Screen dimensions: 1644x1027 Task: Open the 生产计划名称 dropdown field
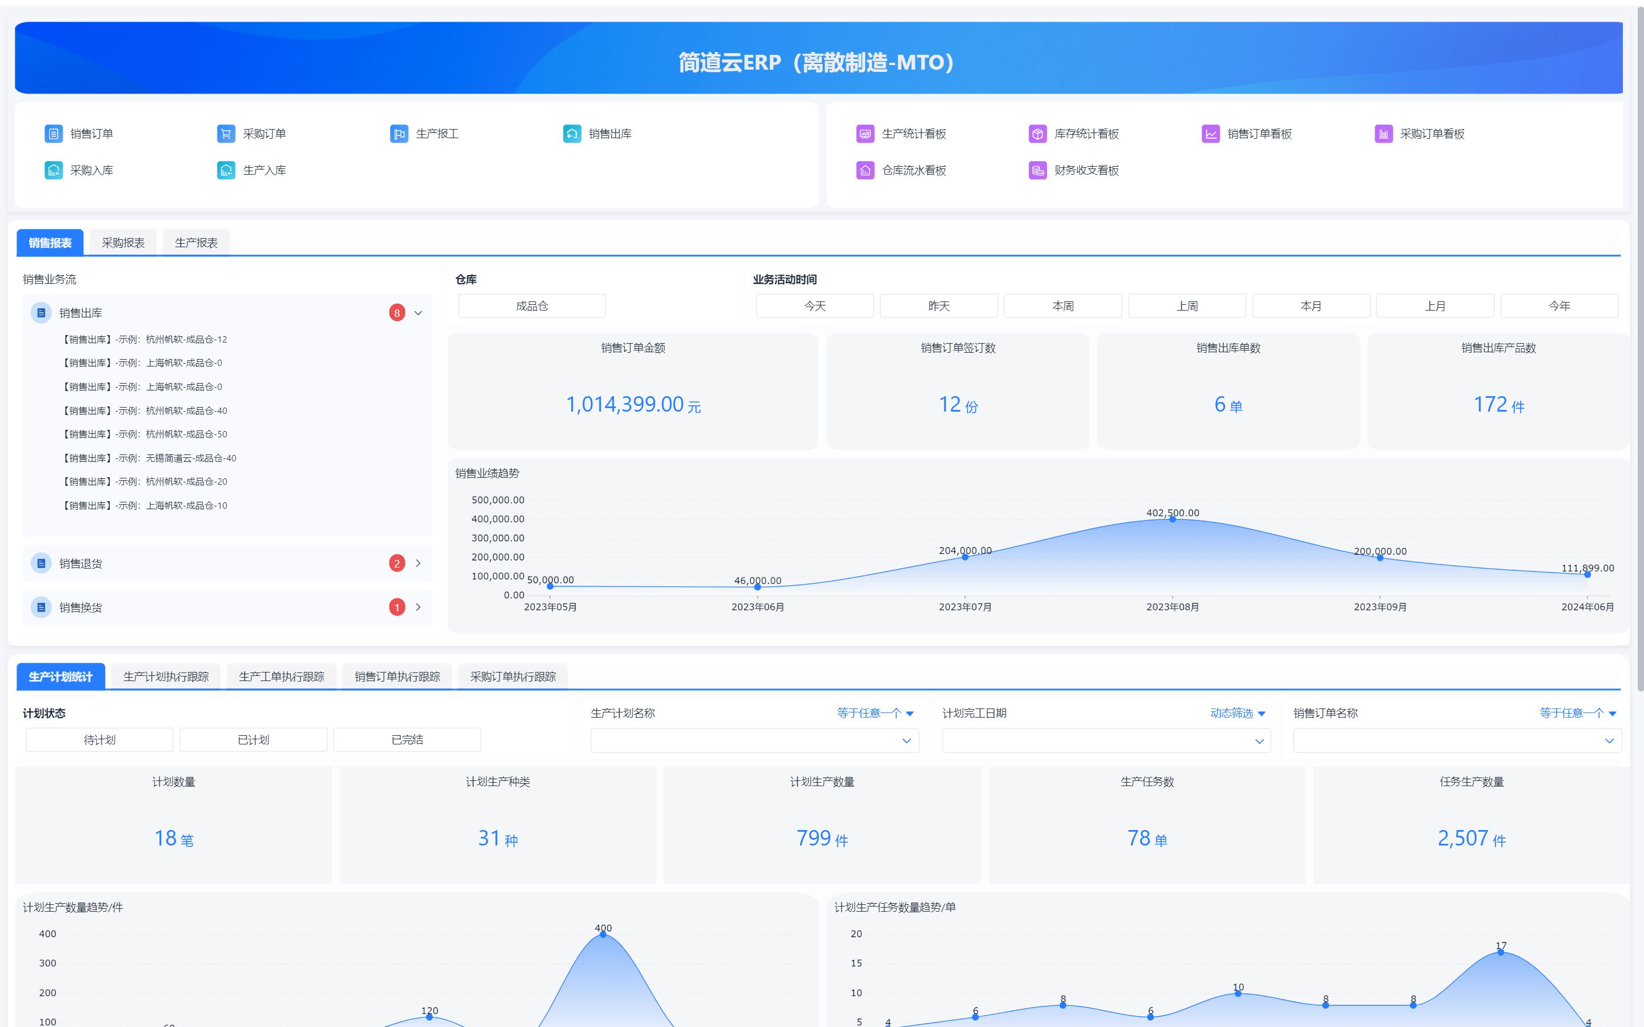(754, 740)
